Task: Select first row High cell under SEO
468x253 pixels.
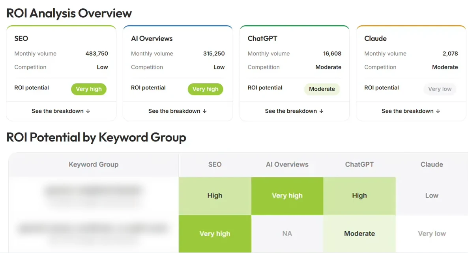Action: [215, 196]
